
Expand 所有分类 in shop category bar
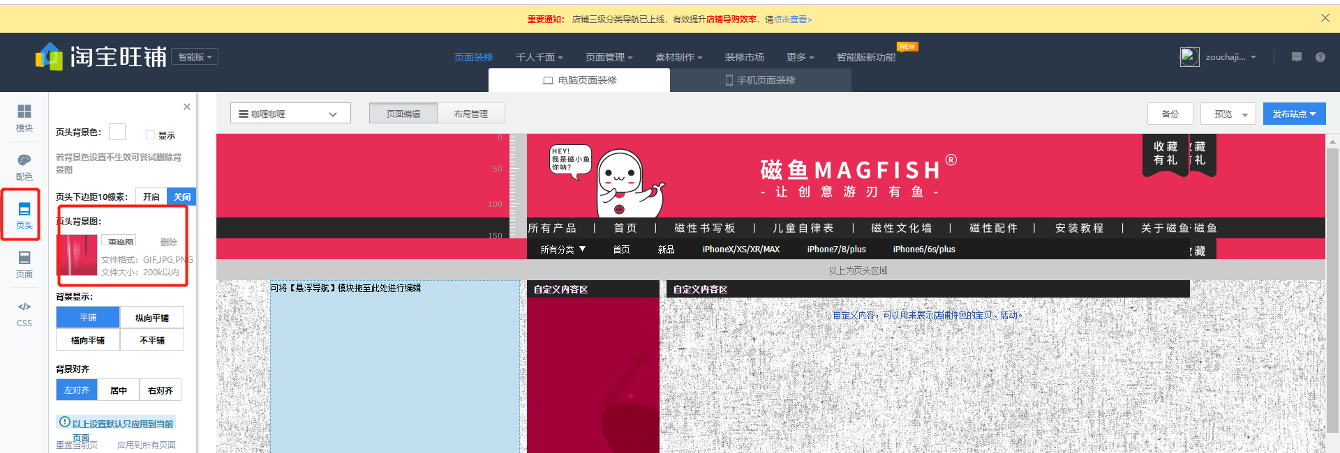563,249
